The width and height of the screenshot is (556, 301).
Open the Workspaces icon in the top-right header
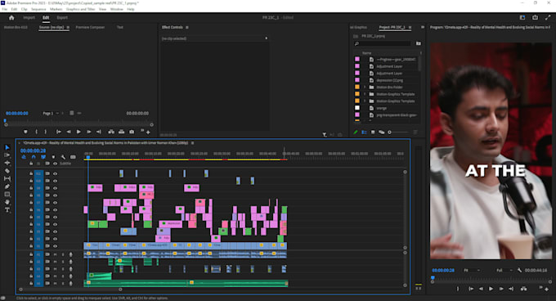522,17
